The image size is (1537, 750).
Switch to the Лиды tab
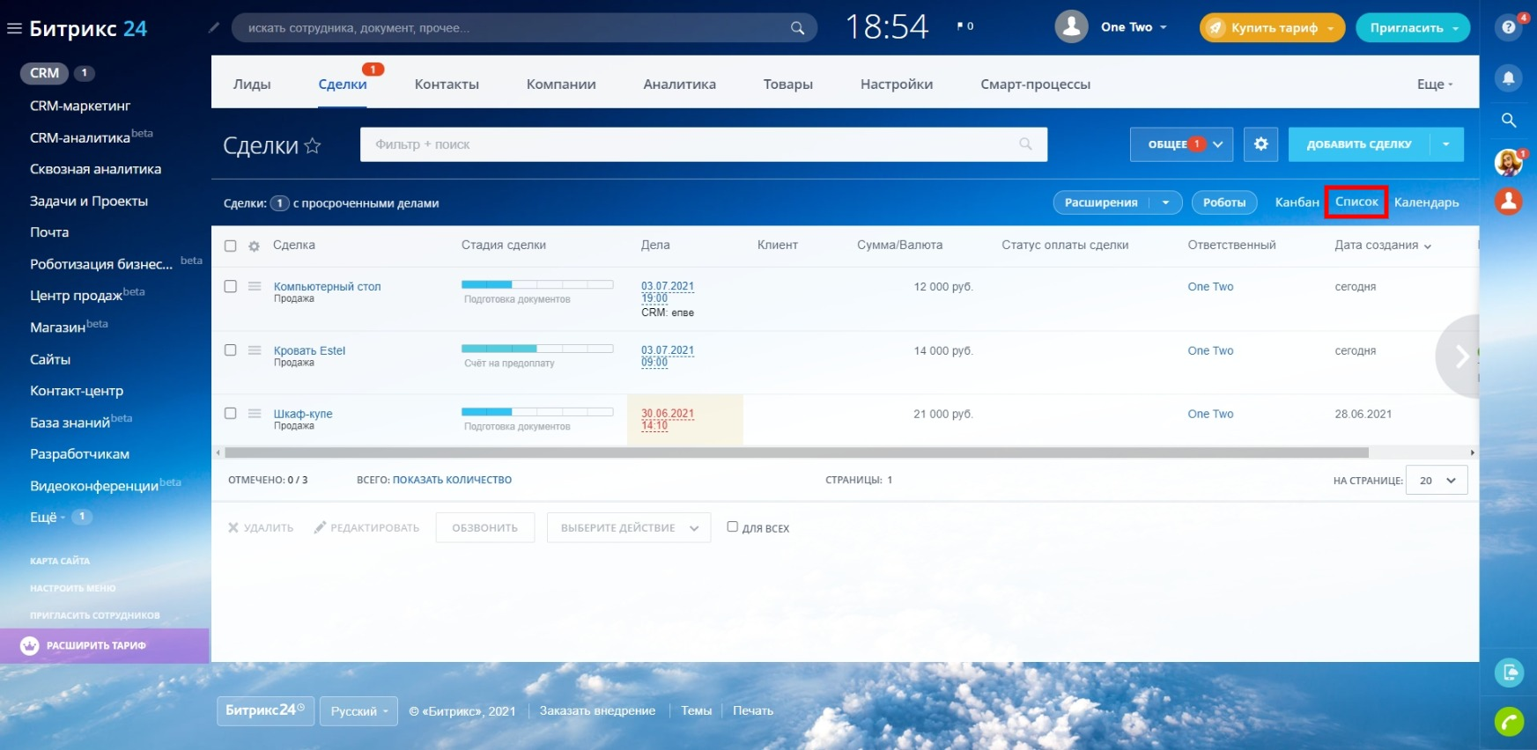(252, 85)
